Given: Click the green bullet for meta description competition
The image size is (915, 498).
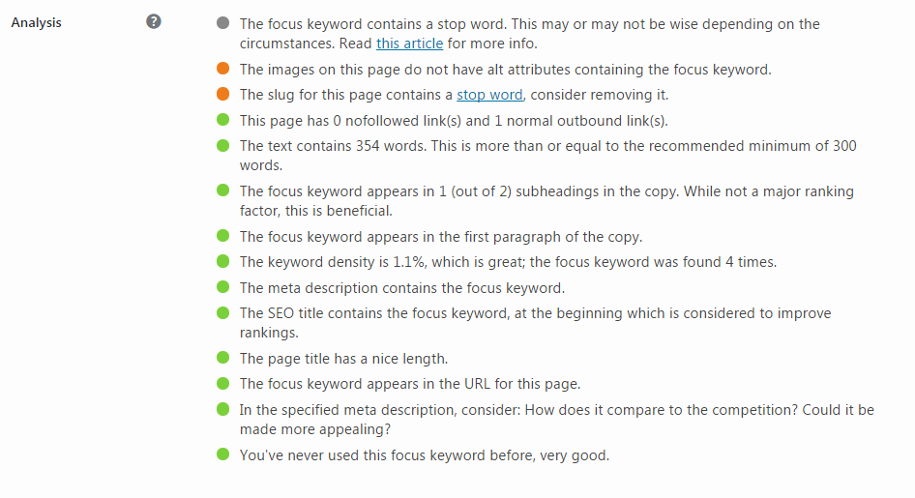Looking at the screenshot, I should coord(222,409).
